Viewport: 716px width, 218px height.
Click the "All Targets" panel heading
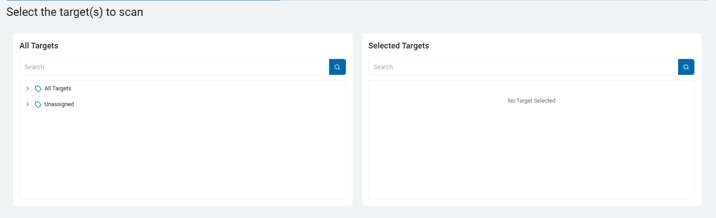[39, 46]
